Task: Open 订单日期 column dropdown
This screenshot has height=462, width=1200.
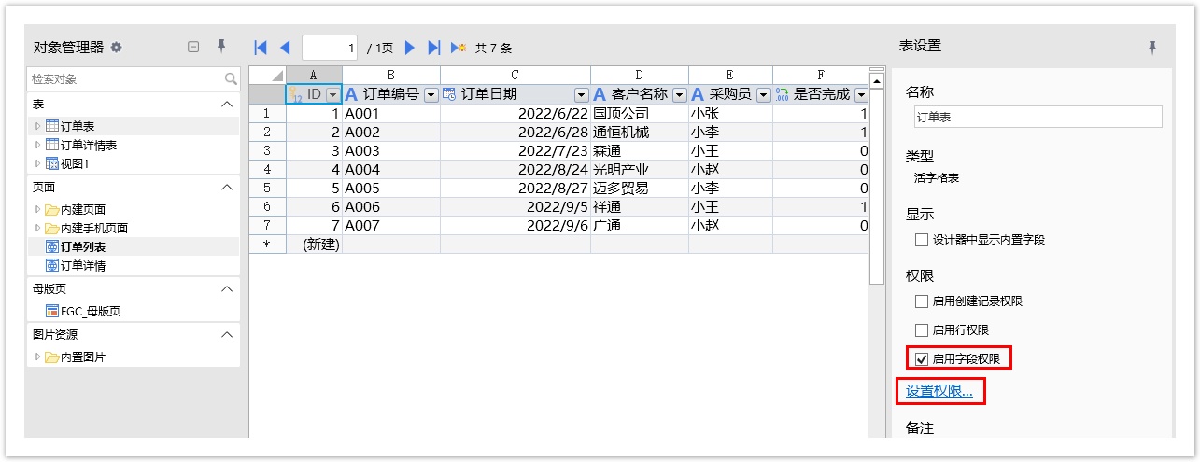Action: 581,94
